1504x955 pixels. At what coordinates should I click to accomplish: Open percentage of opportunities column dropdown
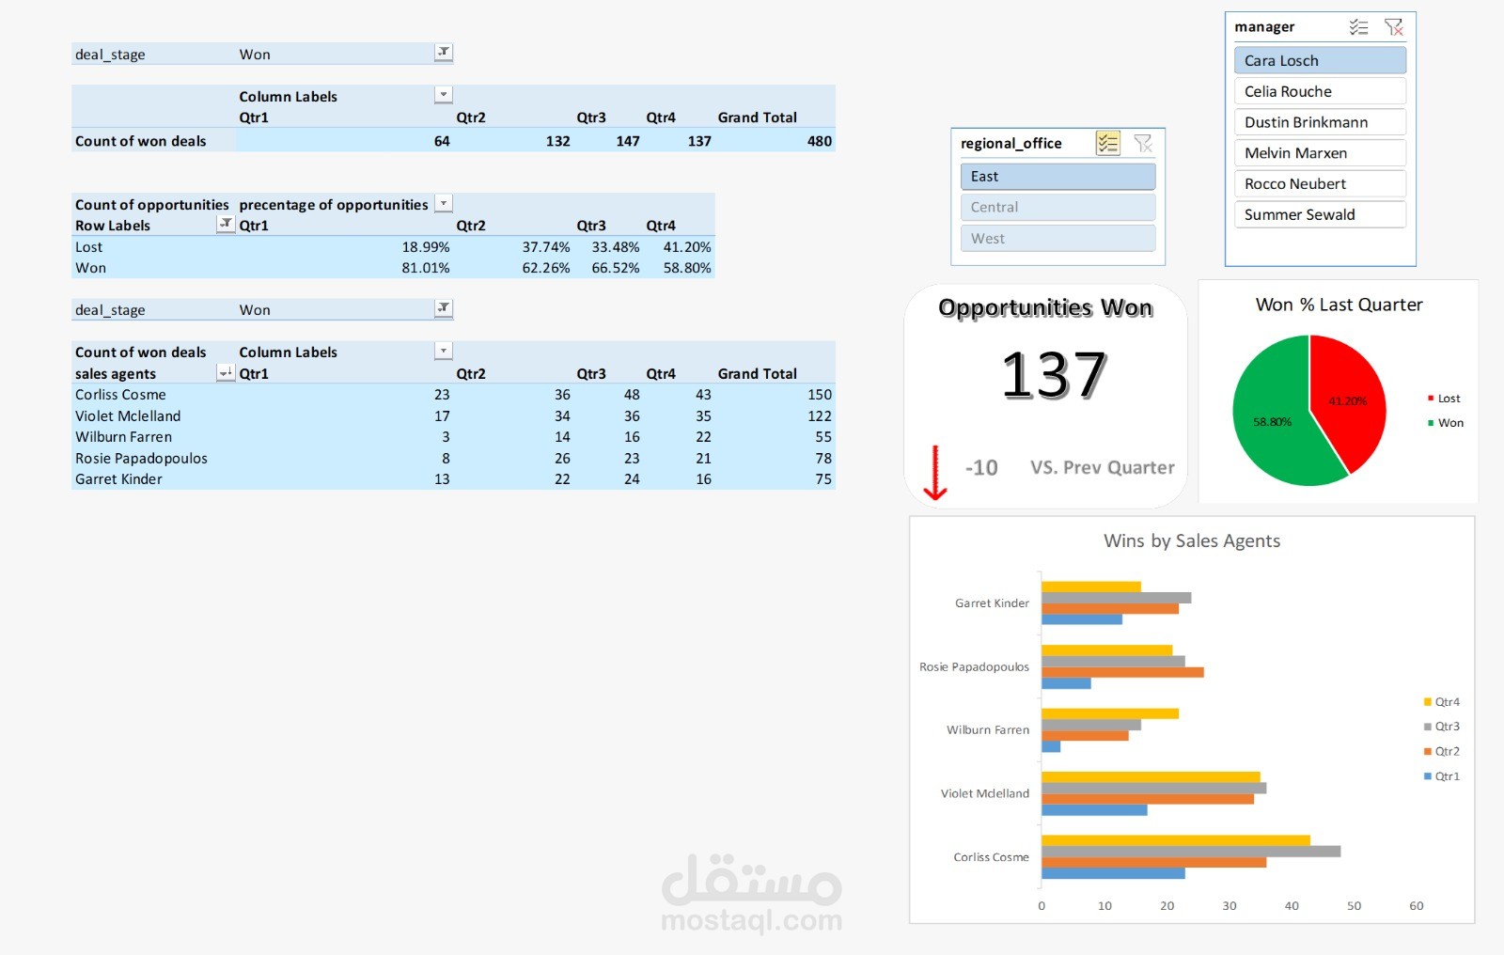click(x=444, y=203)
